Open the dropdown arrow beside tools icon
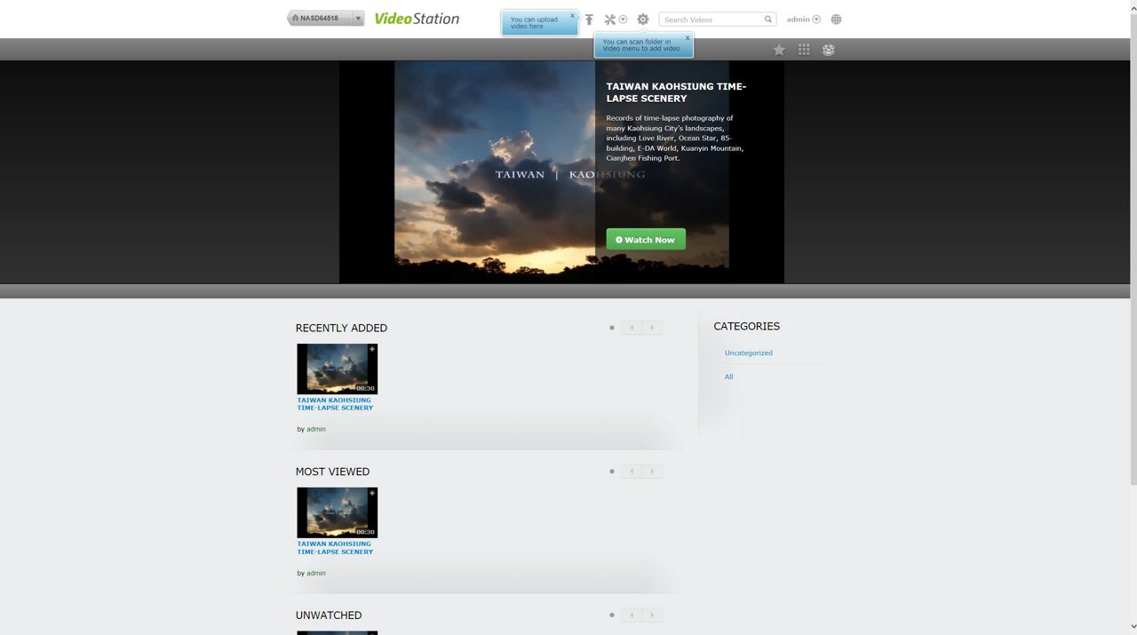The height and width of the screenshot is (635, 1137). (623, 20)
